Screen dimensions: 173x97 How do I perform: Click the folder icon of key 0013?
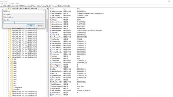pos(12,86)
